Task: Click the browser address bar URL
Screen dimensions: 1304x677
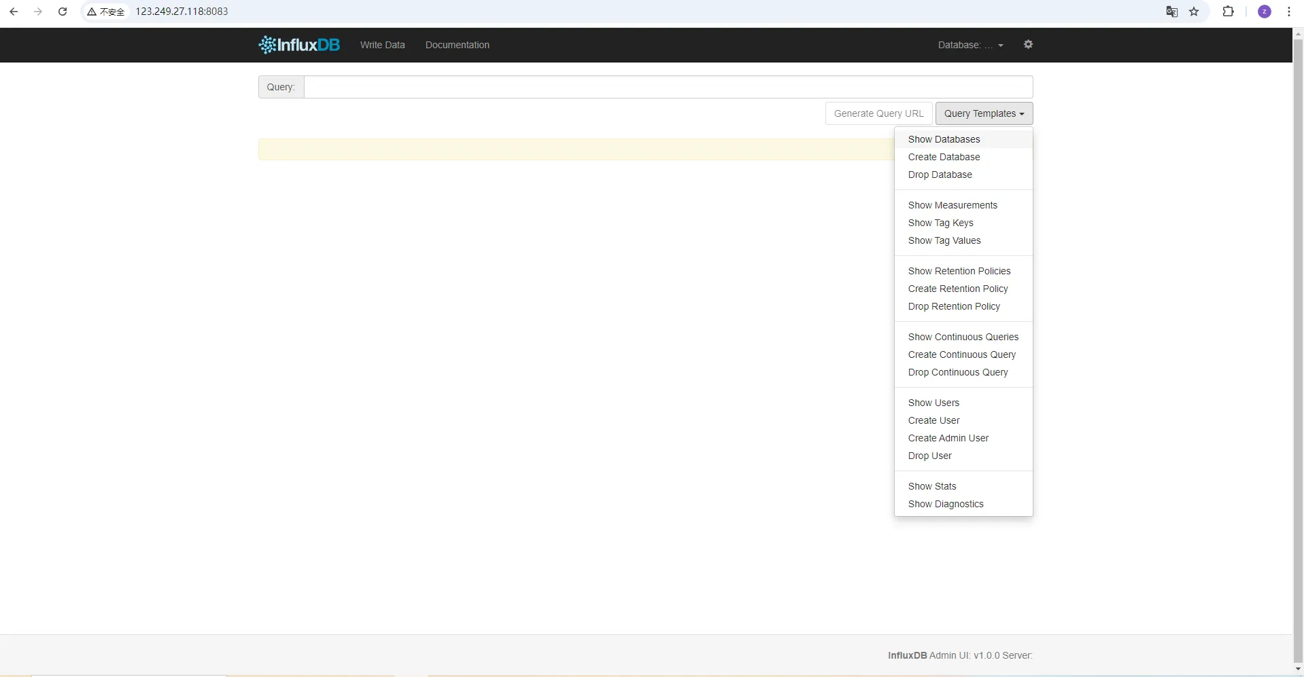Action: point(182,12)
